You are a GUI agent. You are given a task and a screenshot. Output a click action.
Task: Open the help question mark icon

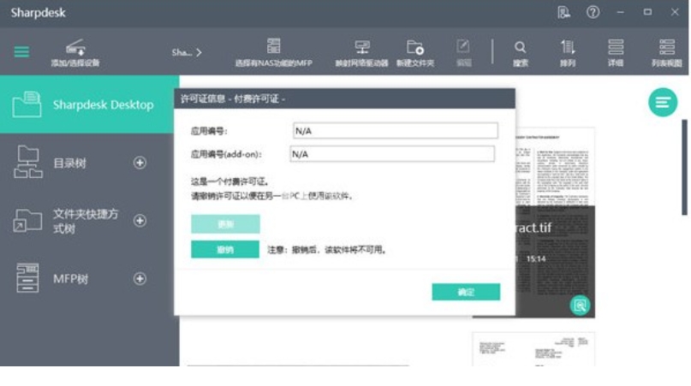593,12
